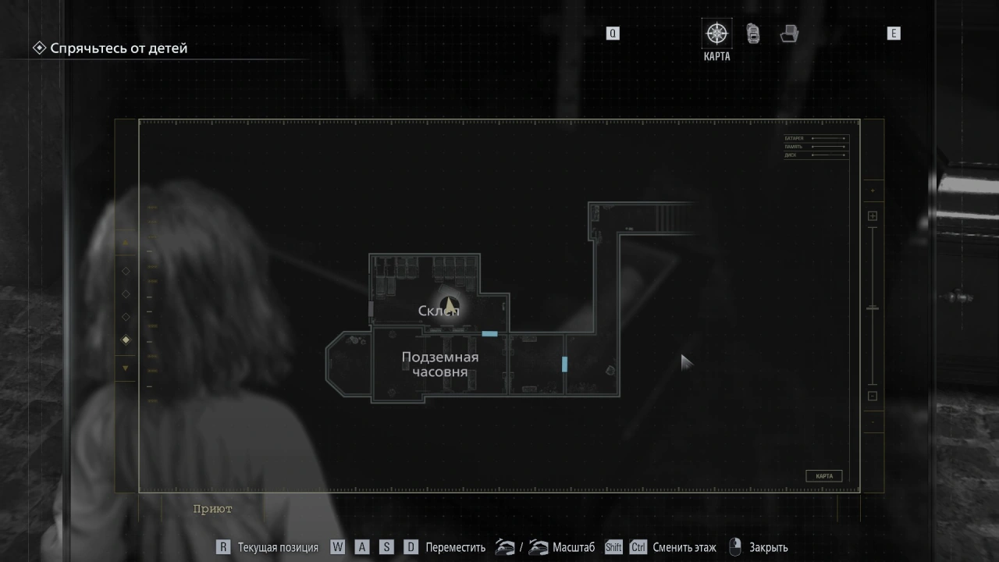Click the Закрыть mouse button hint
Viewport: 999px width, 562px height.
[734, 547]
